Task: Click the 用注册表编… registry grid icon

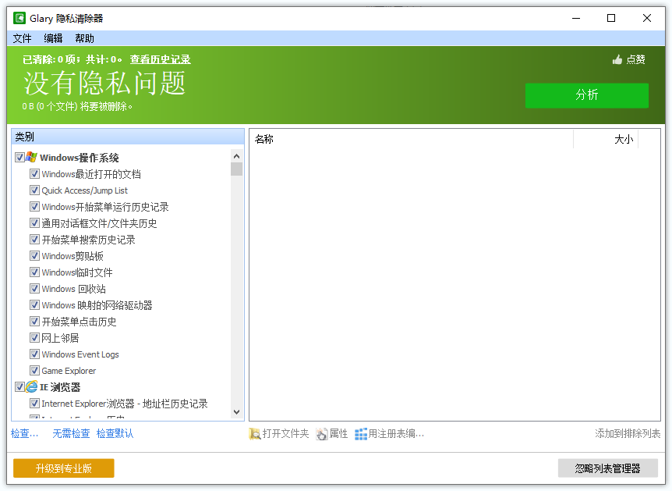Action: coord(361,434)
